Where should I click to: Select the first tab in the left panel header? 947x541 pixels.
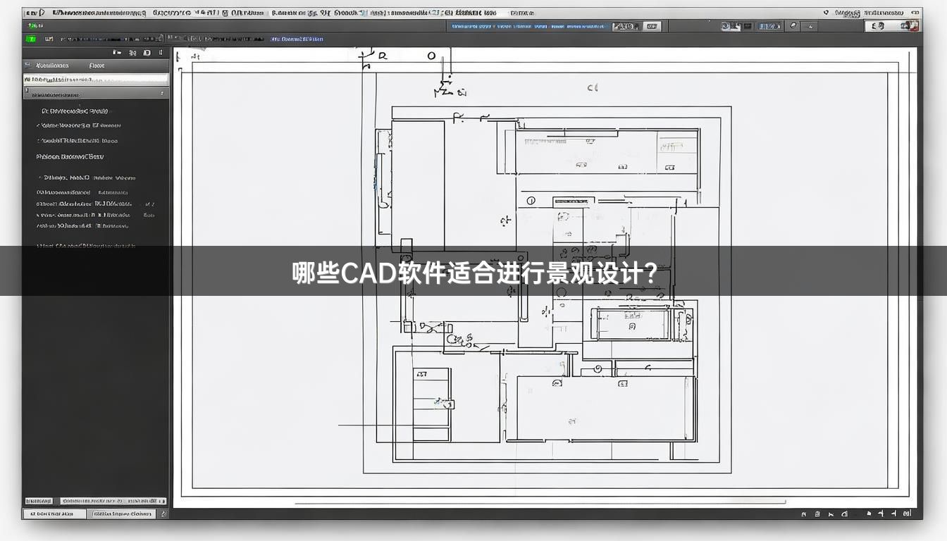52,66
